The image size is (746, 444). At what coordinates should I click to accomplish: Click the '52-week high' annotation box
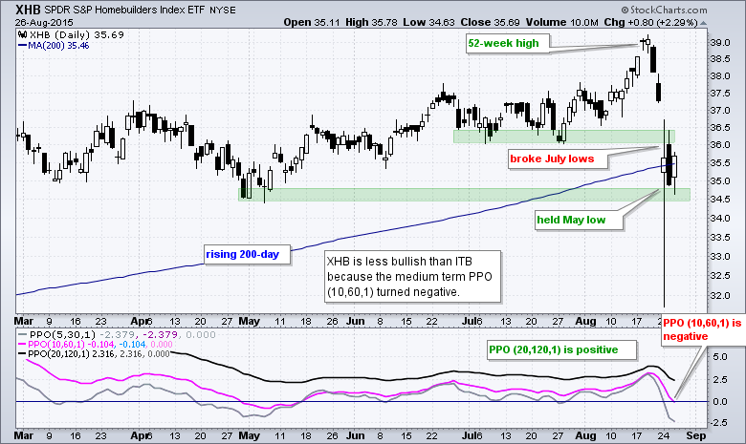508,44
